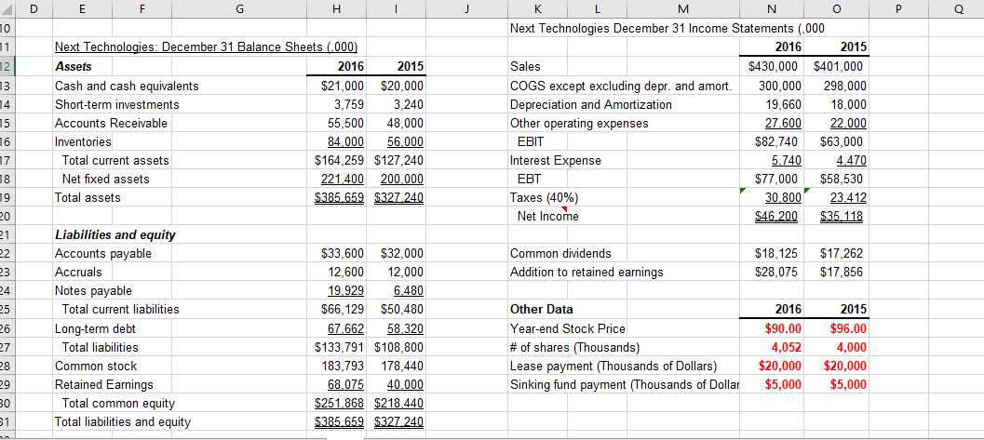Screen dimensions: 984x440
Task: Select 'Total liabilities and equity' label
Action: [122, 421]
